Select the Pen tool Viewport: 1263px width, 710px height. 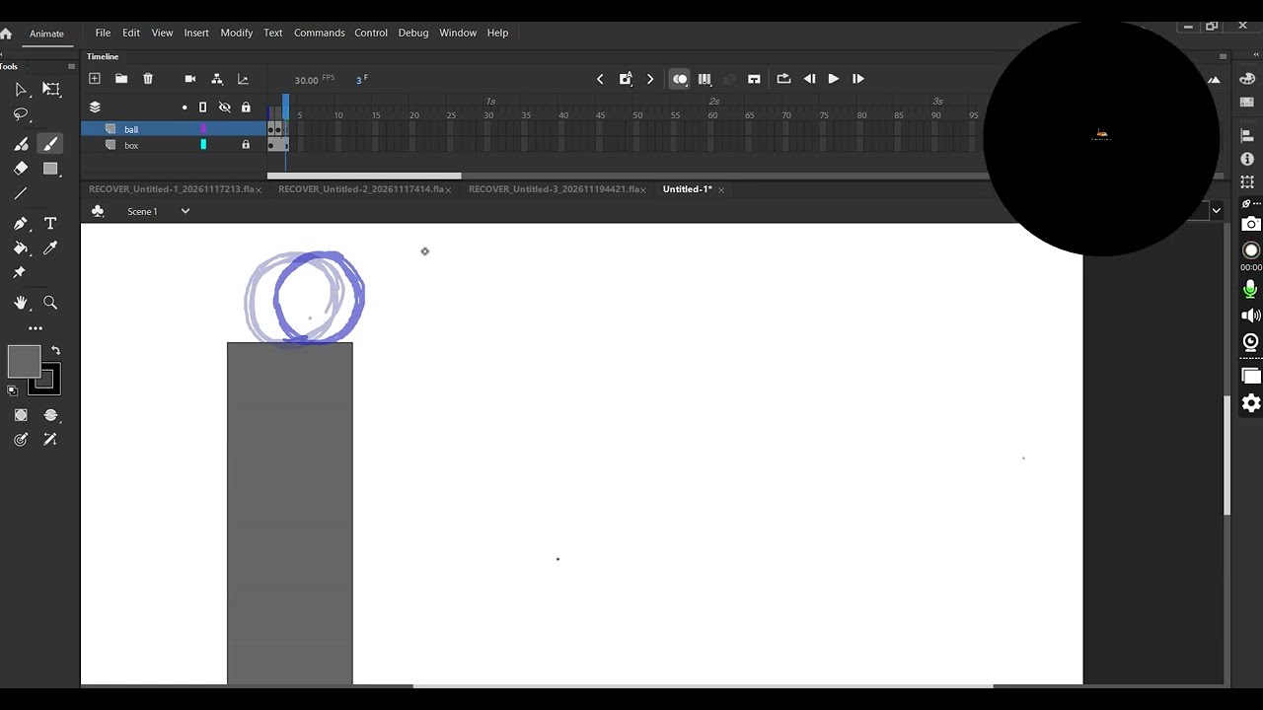pos(21,224)
